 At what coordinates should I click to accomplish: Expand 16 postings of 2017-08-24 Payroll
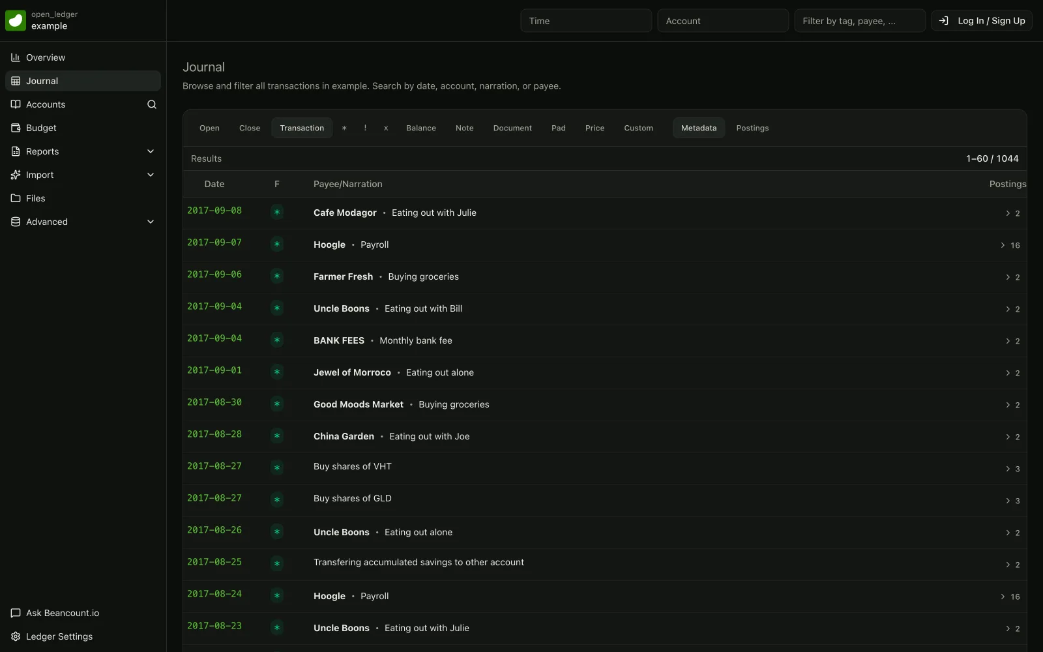[1010, 597]
